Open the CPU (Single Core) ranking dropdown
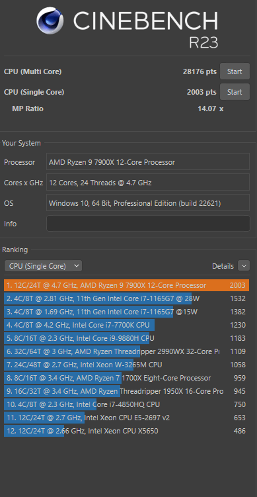Screen dimensions: 257x497 point(44,266)
